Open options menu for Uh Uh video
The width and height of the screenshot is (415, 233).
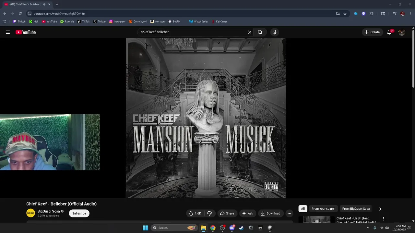click(x=384, y=219)
